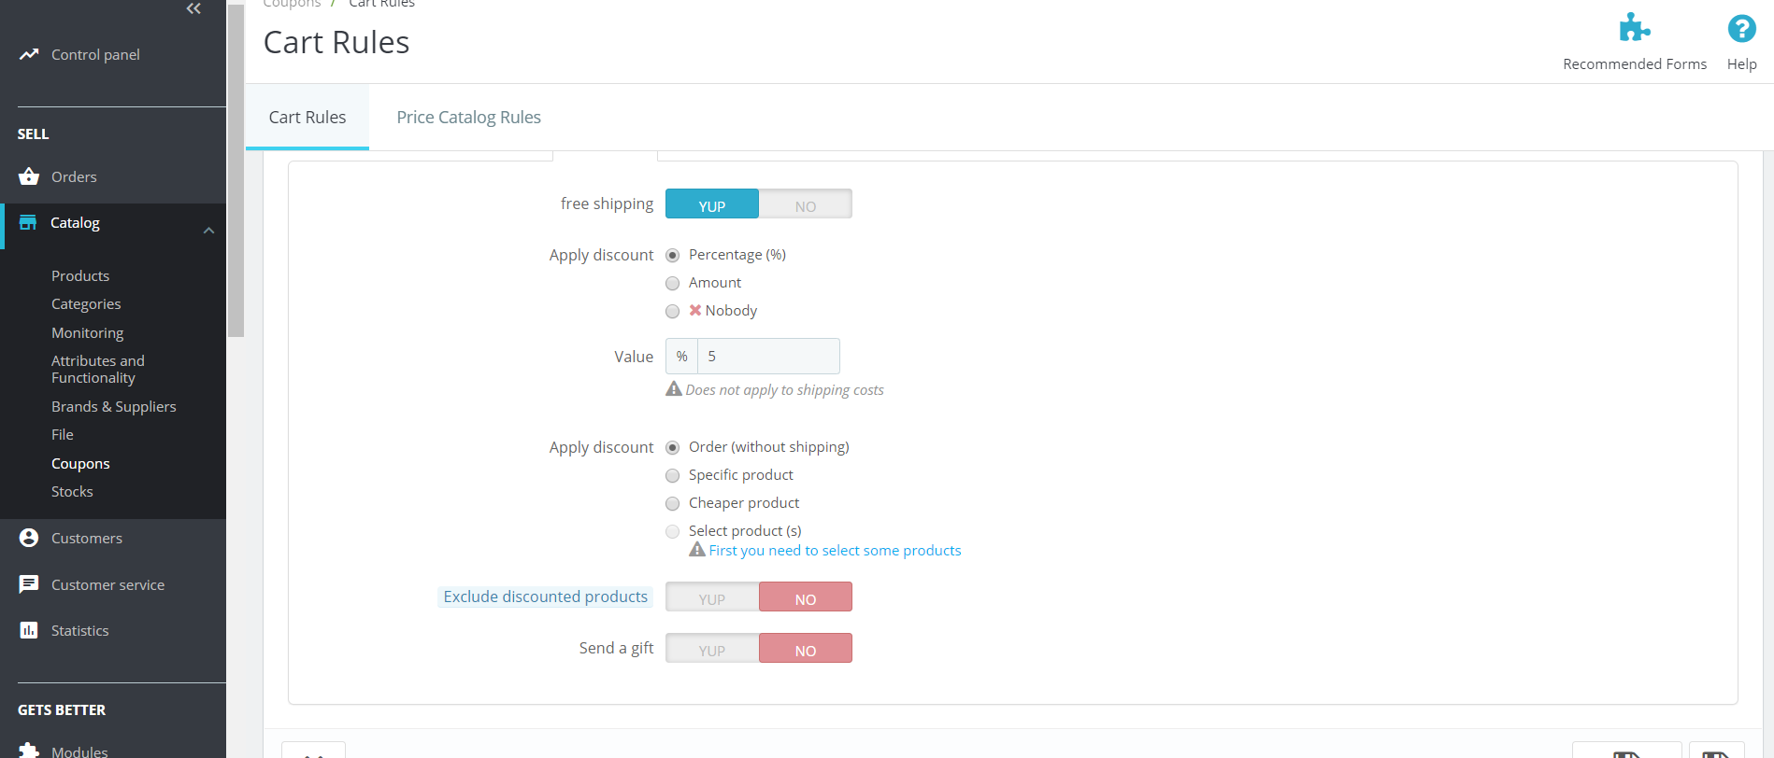
Task: Click red X icon next to Nobody
Action: 695,310
